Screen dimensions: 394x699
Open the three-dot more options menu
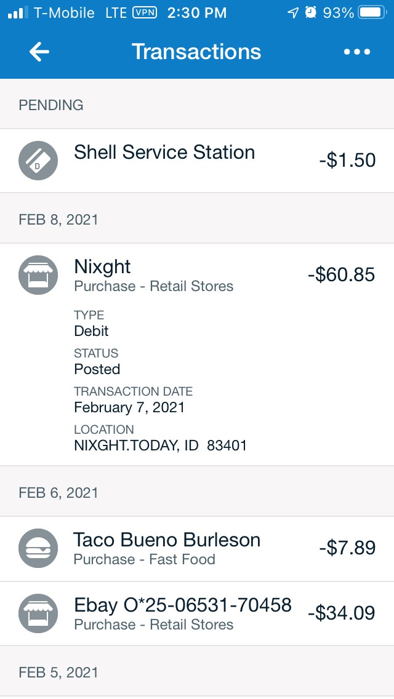(x=357, y=52)
